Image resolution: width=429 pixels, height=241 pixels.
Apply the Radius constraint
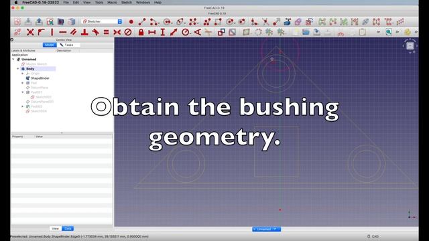(x=185, y=32)
